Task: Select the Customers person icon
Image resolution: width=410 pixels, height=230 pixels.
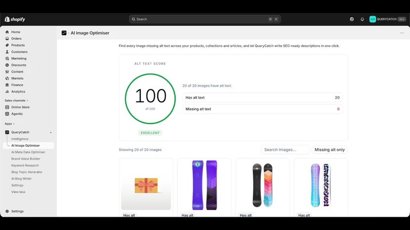Action: click(7, 52)
